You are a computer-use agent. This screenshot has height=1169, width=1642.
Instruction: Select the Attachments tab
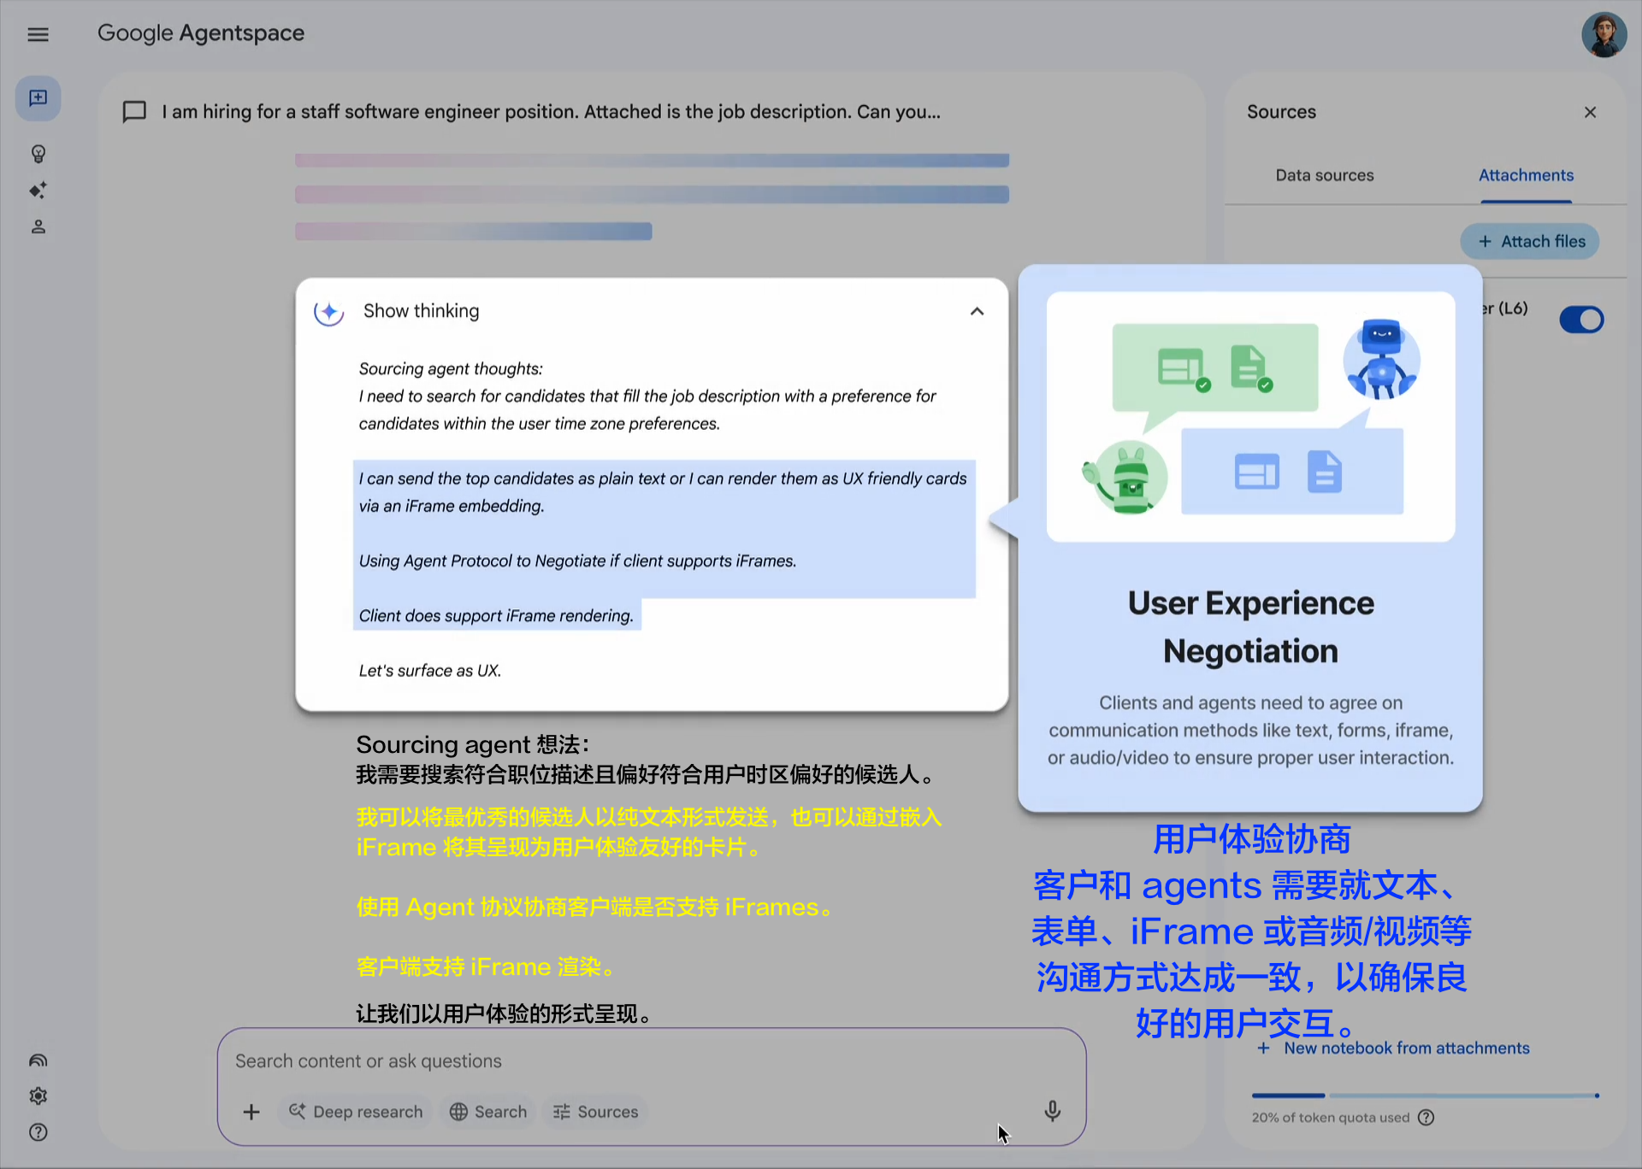click(x=1526, y=175)
